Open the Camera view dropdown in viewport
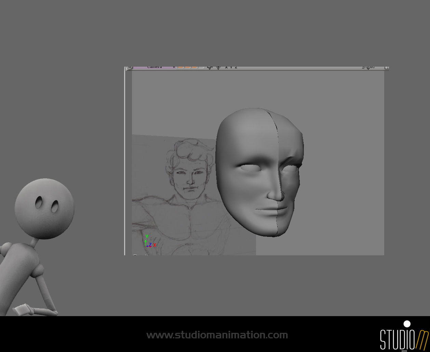 pos(154,68)
